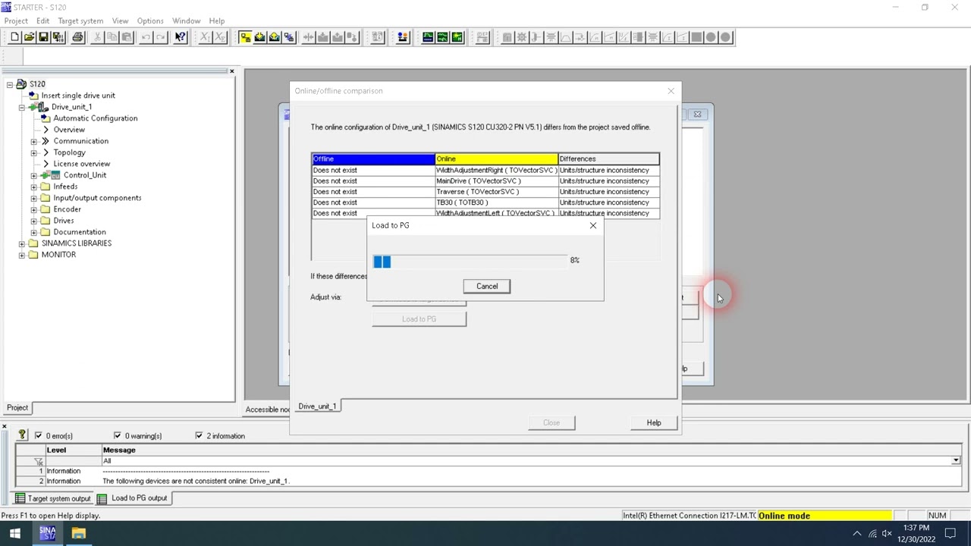This screenshot has height=546, width=971.
Task: Close the output detail panel with its X
Action: 5,427
